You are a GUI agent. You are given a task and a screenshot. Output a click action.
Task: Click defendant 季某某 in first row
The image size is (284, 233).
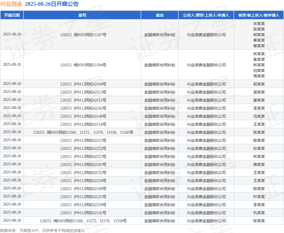(x=259, y=40)
